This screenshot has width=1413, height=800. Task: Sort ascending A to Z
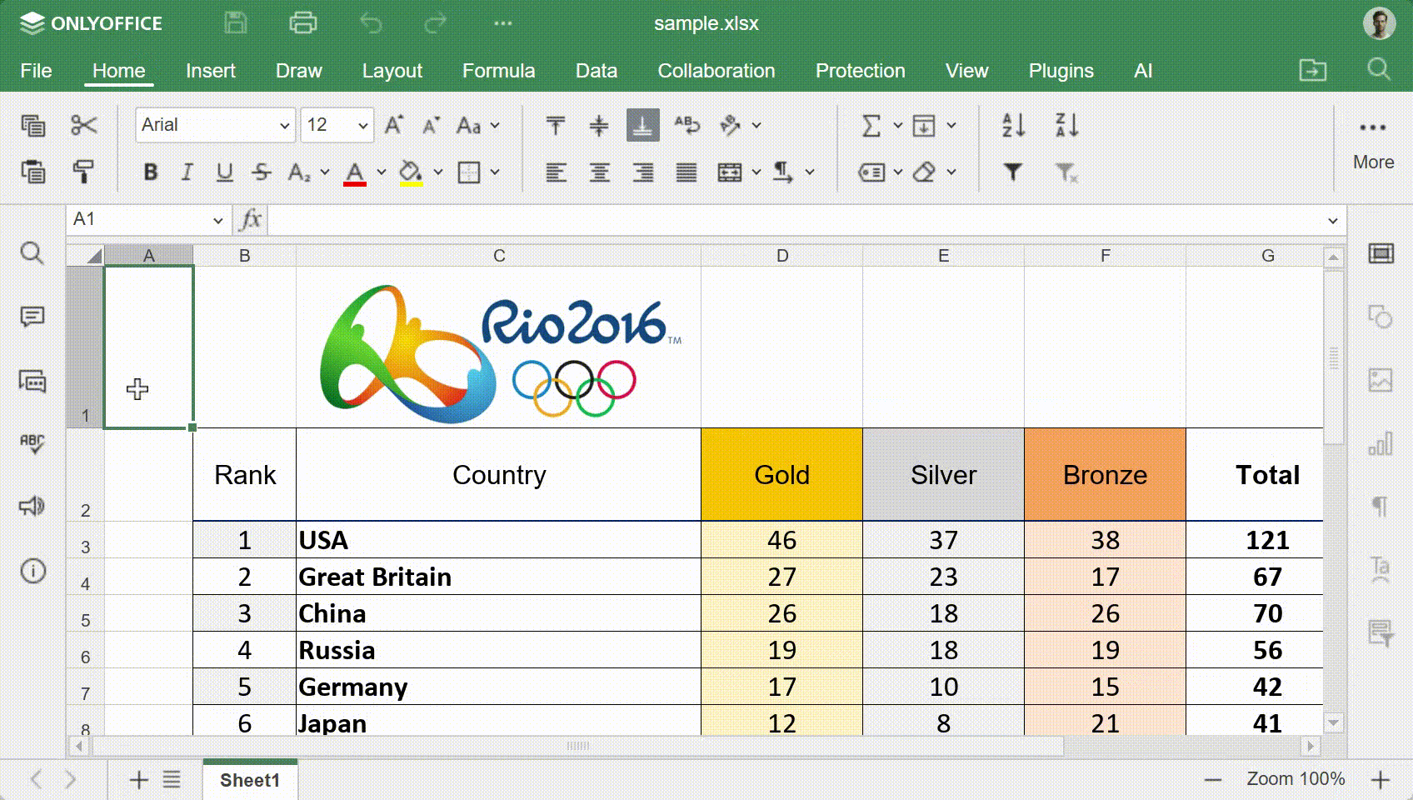click(x=1014, y=125)
